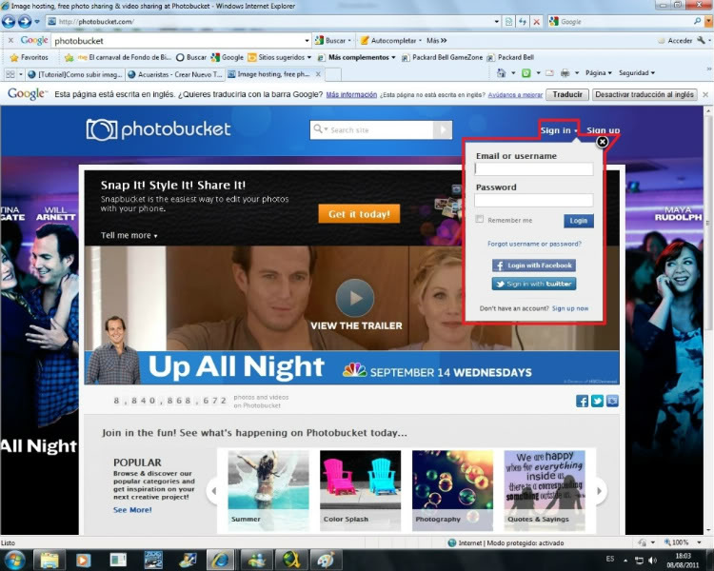Click the search magnifier in the IE search box
The image size is (714, 571).
[697, 21]
